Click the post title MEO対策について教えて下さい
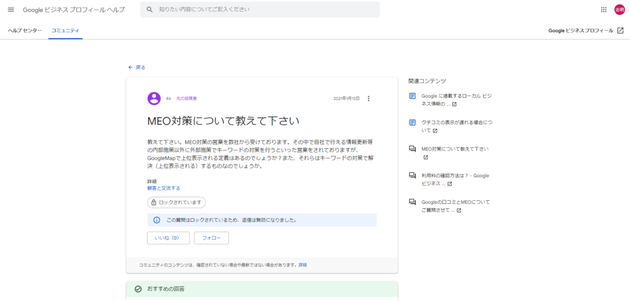Viewport: 630px width, 301px height. click(224, 121)
